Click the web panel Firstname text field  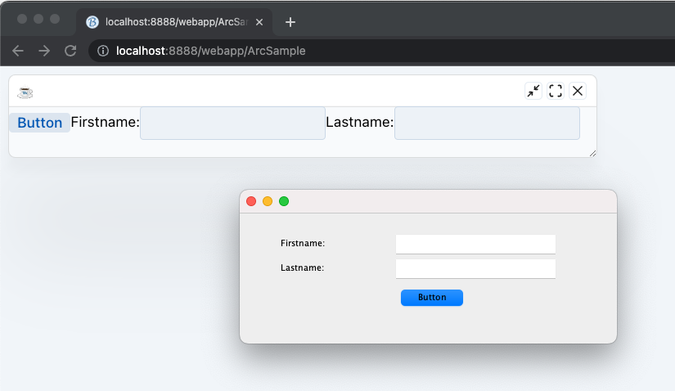232,123
